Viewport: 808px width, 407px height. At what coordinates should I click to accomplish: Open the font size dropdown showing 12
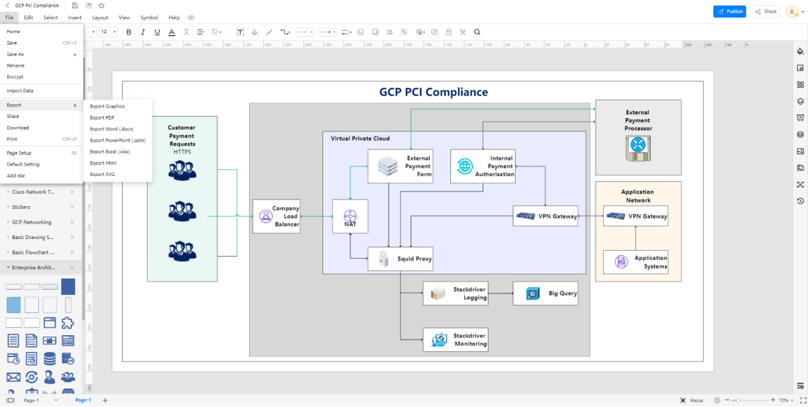pyautogui.click(x=109, y=32)
